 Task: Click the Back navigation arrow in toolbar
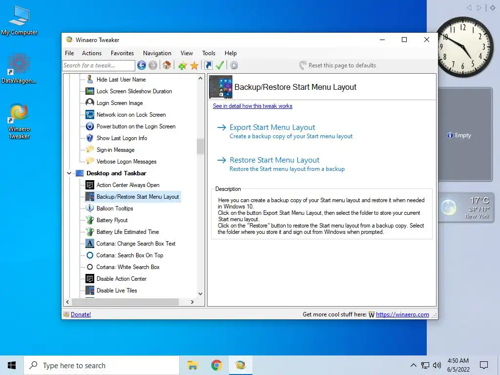point(142,65)
